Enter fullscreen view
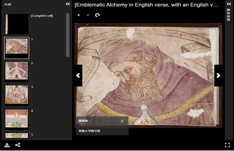 pyautogui.click(x=227, y=145)
